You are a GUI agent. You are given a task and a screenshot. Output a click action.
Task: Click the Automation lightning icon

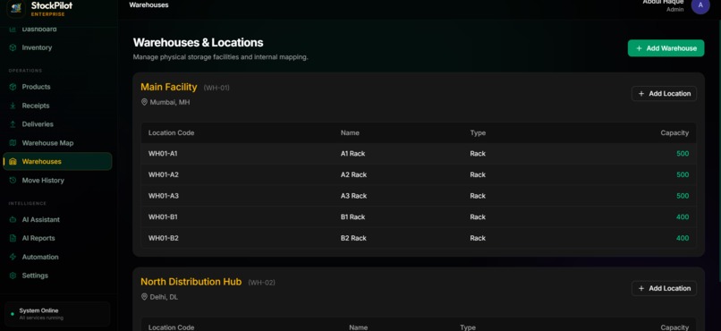pyautogui.click(x=13, y=257)
